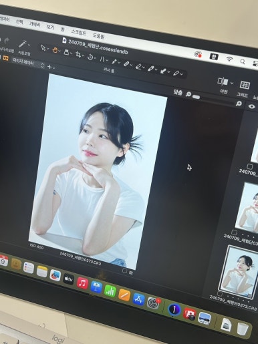Expand the Crop tool dropdown arrow
The image size is (258, 344).
point(83,55)
